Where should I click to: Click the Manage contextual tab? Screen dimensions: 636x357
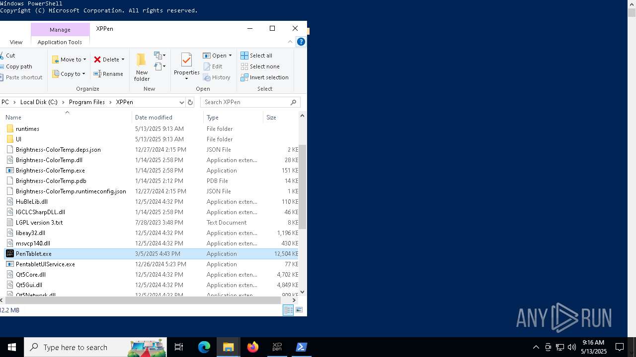60,30
